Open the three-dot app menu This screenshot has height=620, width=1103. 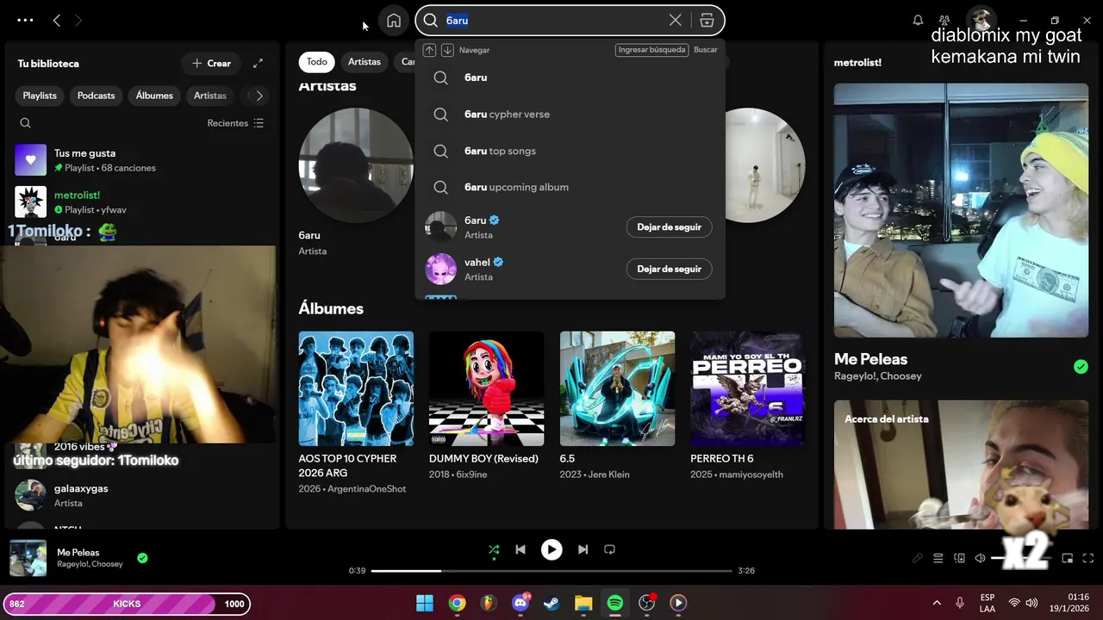click(25, 20)
